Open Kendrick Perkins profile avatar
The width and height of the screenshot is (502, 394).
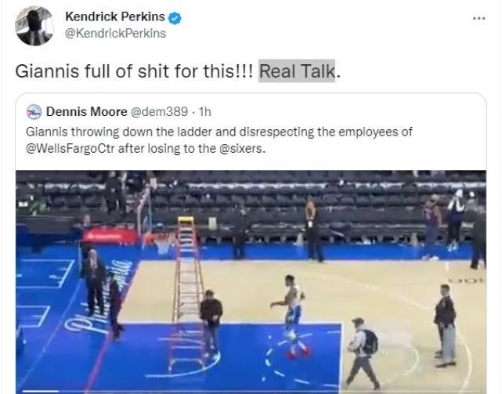click(34, 26)
